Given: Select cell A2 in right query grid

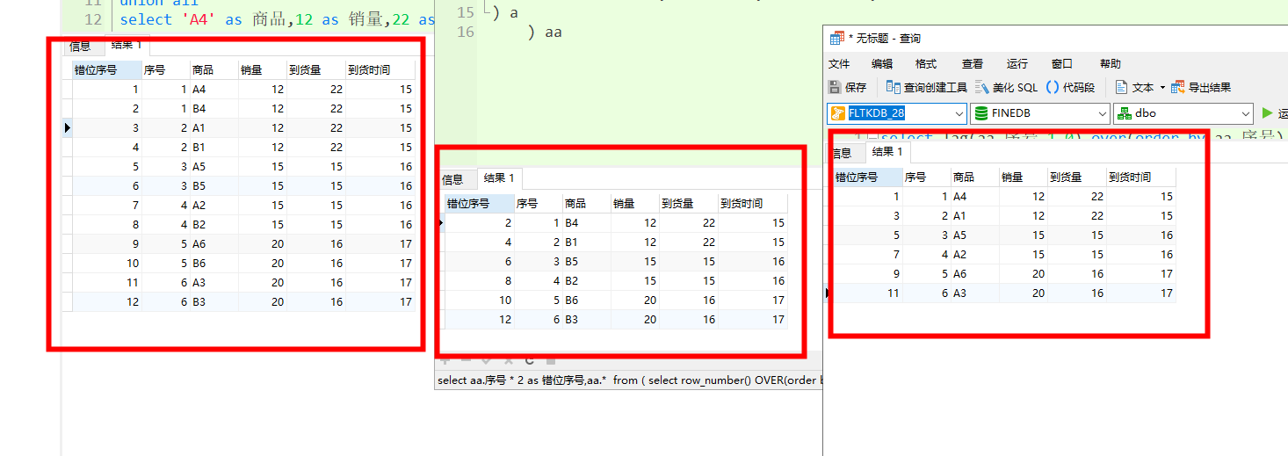Looking at the screenshot, I should (974, 255).
